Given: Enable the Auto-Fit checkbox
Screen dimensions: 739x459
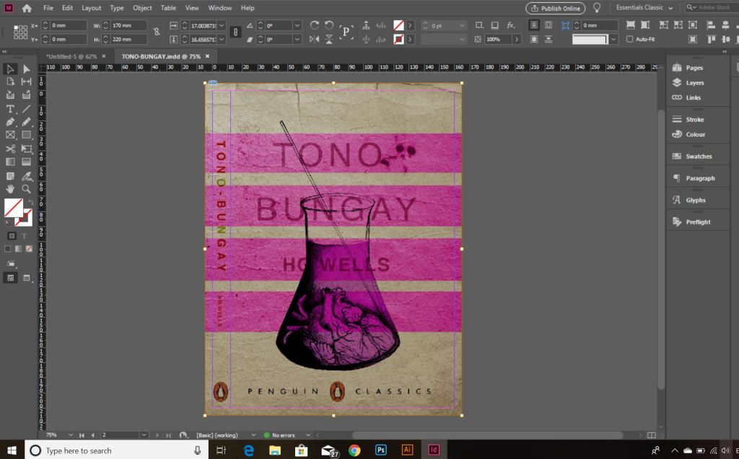Looking at the screenshot, I should [x=630, y=39].
